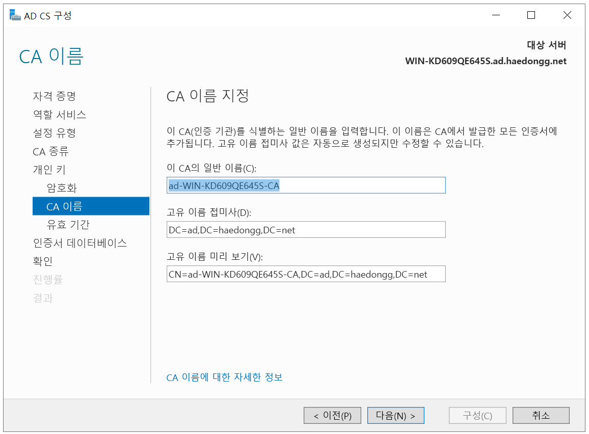Viewport: 589px width, 434px height.
Task: Open the CA 종류 step
Action: pyautogui.click(x=50, y=151)
